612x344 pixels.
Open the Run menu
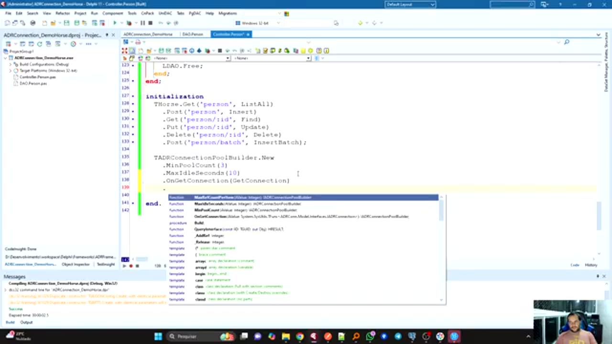[x=94, y=13]
